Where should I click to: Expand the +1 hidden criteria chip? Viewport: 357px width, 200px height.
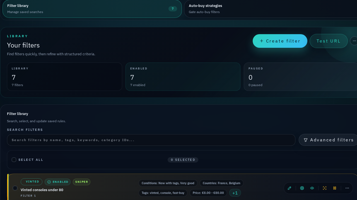(235, 193)
